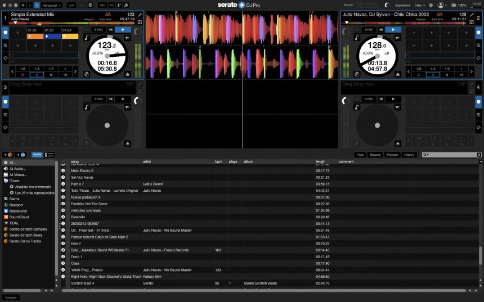Viewport: 484px width, 302px height.
Task: Click the Autoplay button
Action: (11, 298)
